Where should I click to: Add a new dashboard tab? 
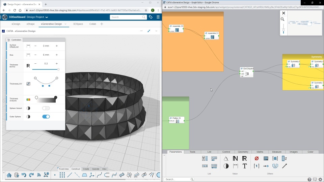[x=102, y=24]
